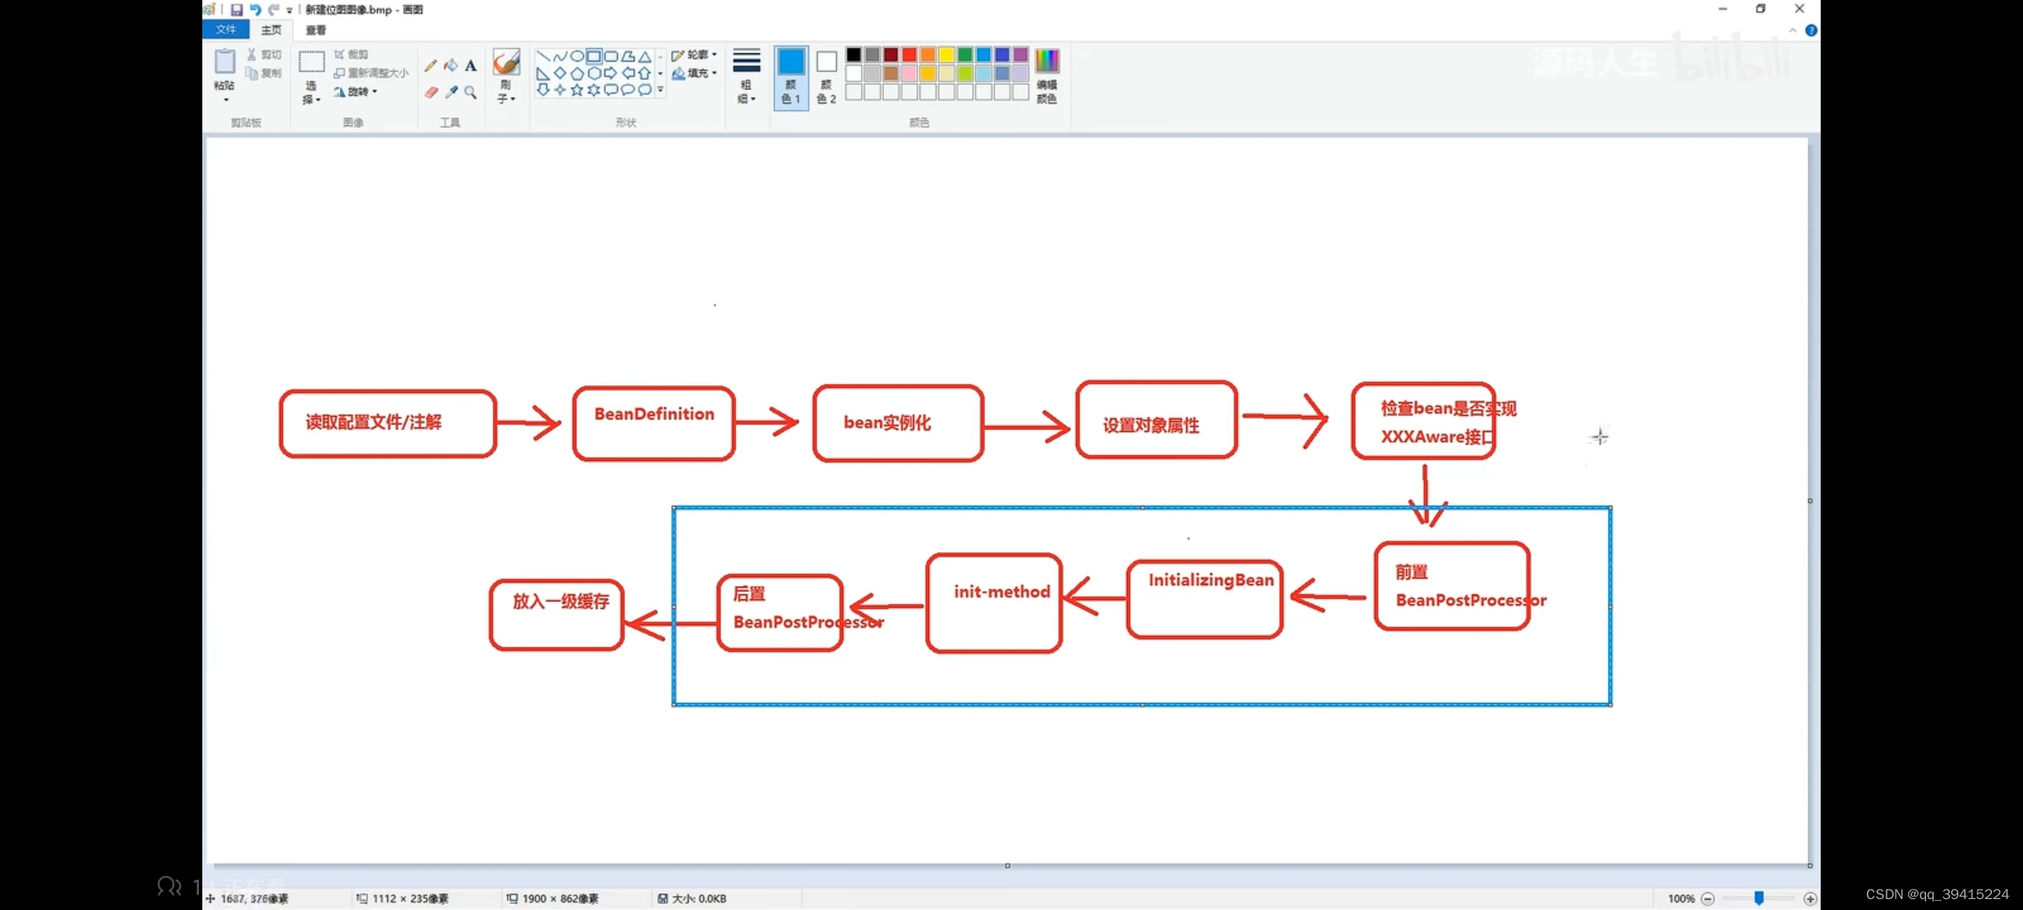Choose the straight Line shape
This screenshot has height=910, width=2023.
tap(543, 56)
